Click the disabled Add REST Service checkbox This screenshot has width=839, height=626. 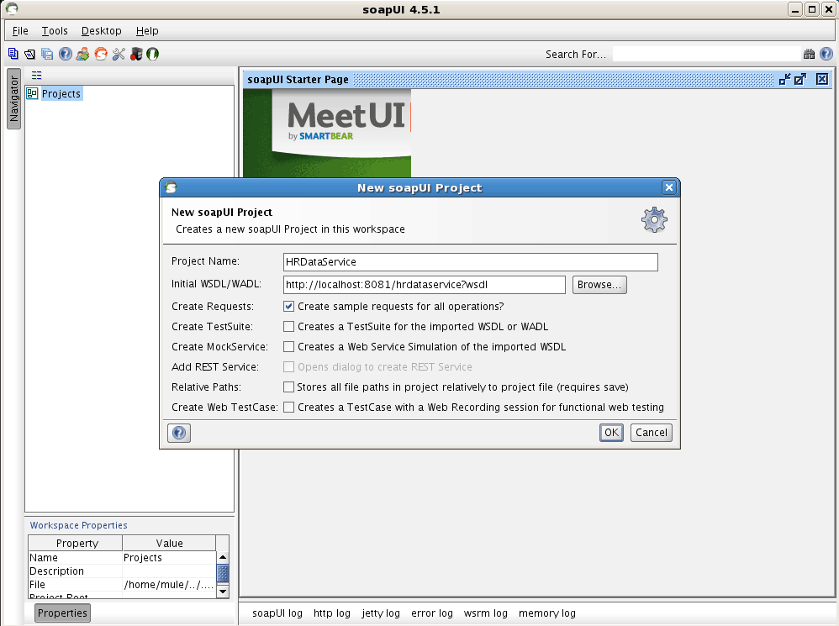289,366
